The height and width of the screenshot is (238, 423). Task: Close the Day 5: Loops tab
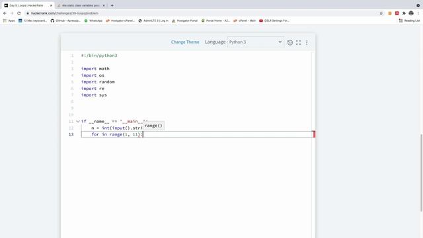click(x=51, y=5)
